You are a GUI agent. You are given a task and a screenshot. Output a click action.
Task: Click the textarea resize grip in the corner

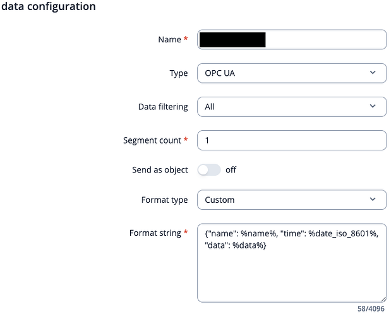(383, 299)
